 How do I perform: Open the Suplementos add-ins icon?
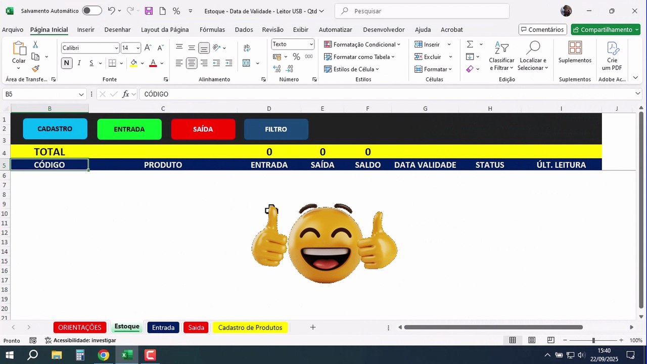[x=575, y=53]
